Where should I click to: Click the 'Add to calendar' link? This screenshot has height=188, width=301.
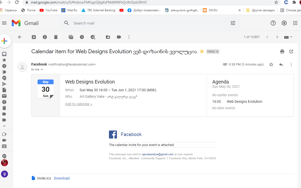coord(78,104)
